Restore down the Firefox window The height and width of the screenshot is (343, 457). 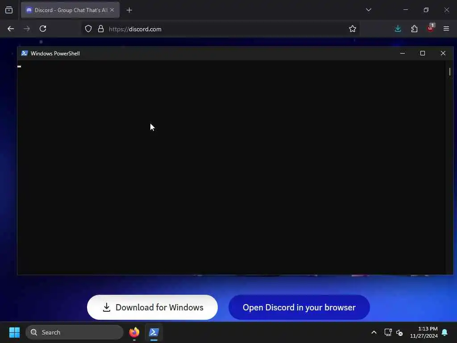tap(426, 10)
